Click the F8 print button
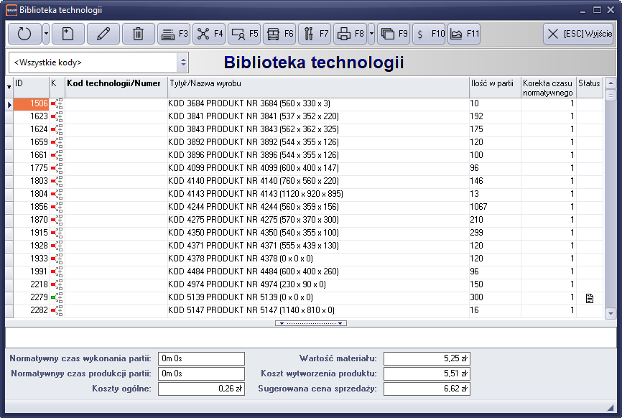This screenshot has height=418, width=622. [351, 33]
